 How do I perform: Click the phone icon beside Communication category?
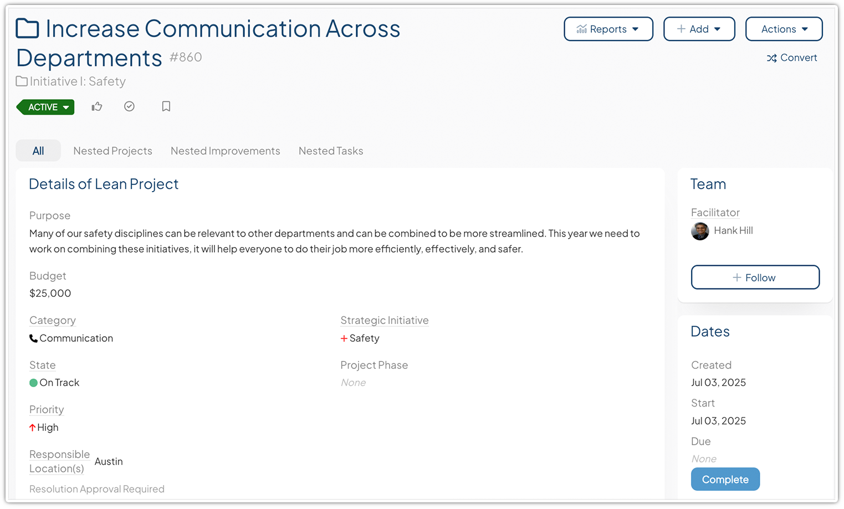(x=33, y=338)
